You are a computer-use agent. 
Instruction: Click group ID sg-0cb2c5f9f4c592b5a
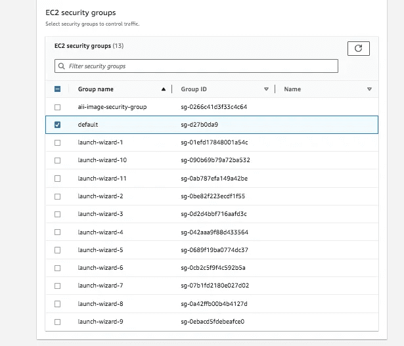point(213,268)
